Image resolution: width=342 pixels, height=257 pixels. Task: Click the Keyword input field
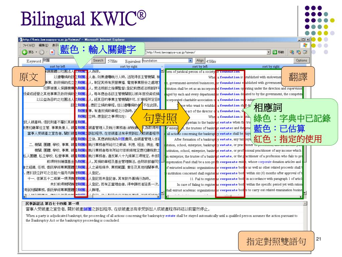point(65,61)
